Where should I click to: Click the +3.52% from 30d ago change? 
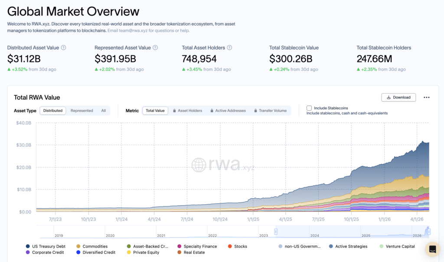click(x=32, y=69)
